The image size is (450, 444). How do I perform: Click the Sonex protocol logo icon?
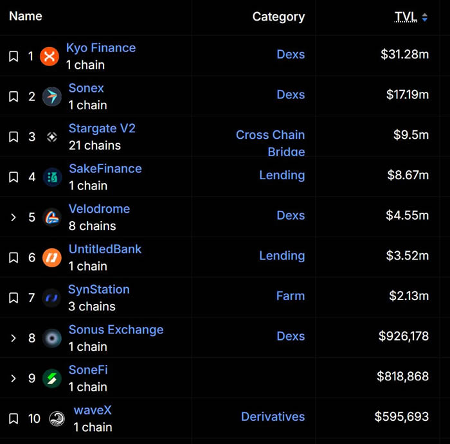pos(52,97)
